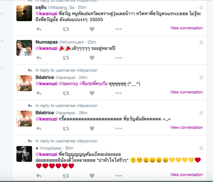Retweet Béatrice's 24m tweet
The height and width of the screenshot is (182, 213).
tap(66, 93)
